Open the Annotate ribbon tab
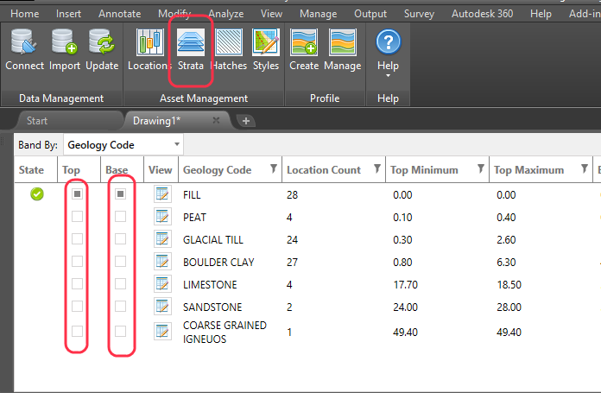The image size is (601, 393). point(119,14)
